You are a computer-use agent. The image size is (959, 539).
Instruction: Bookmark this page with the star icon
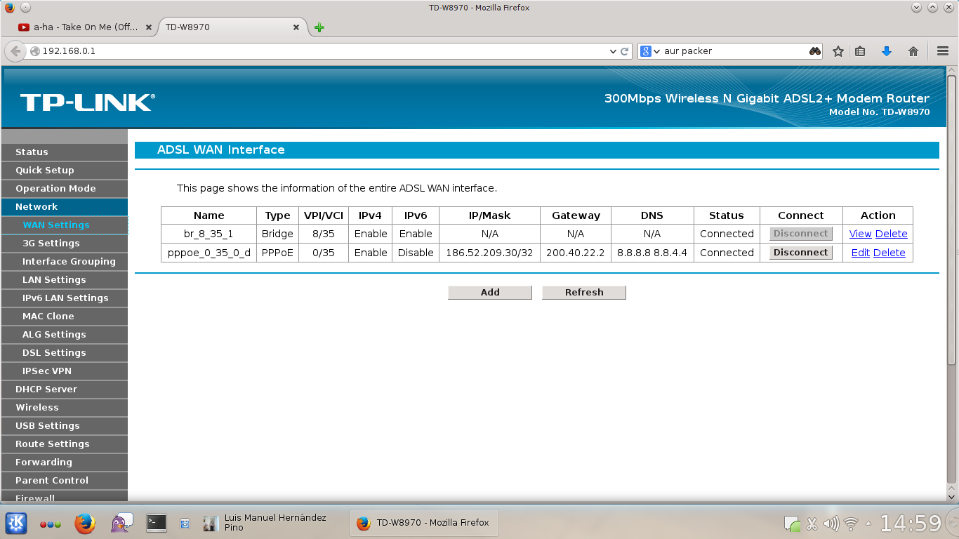[x=838, y=51]
